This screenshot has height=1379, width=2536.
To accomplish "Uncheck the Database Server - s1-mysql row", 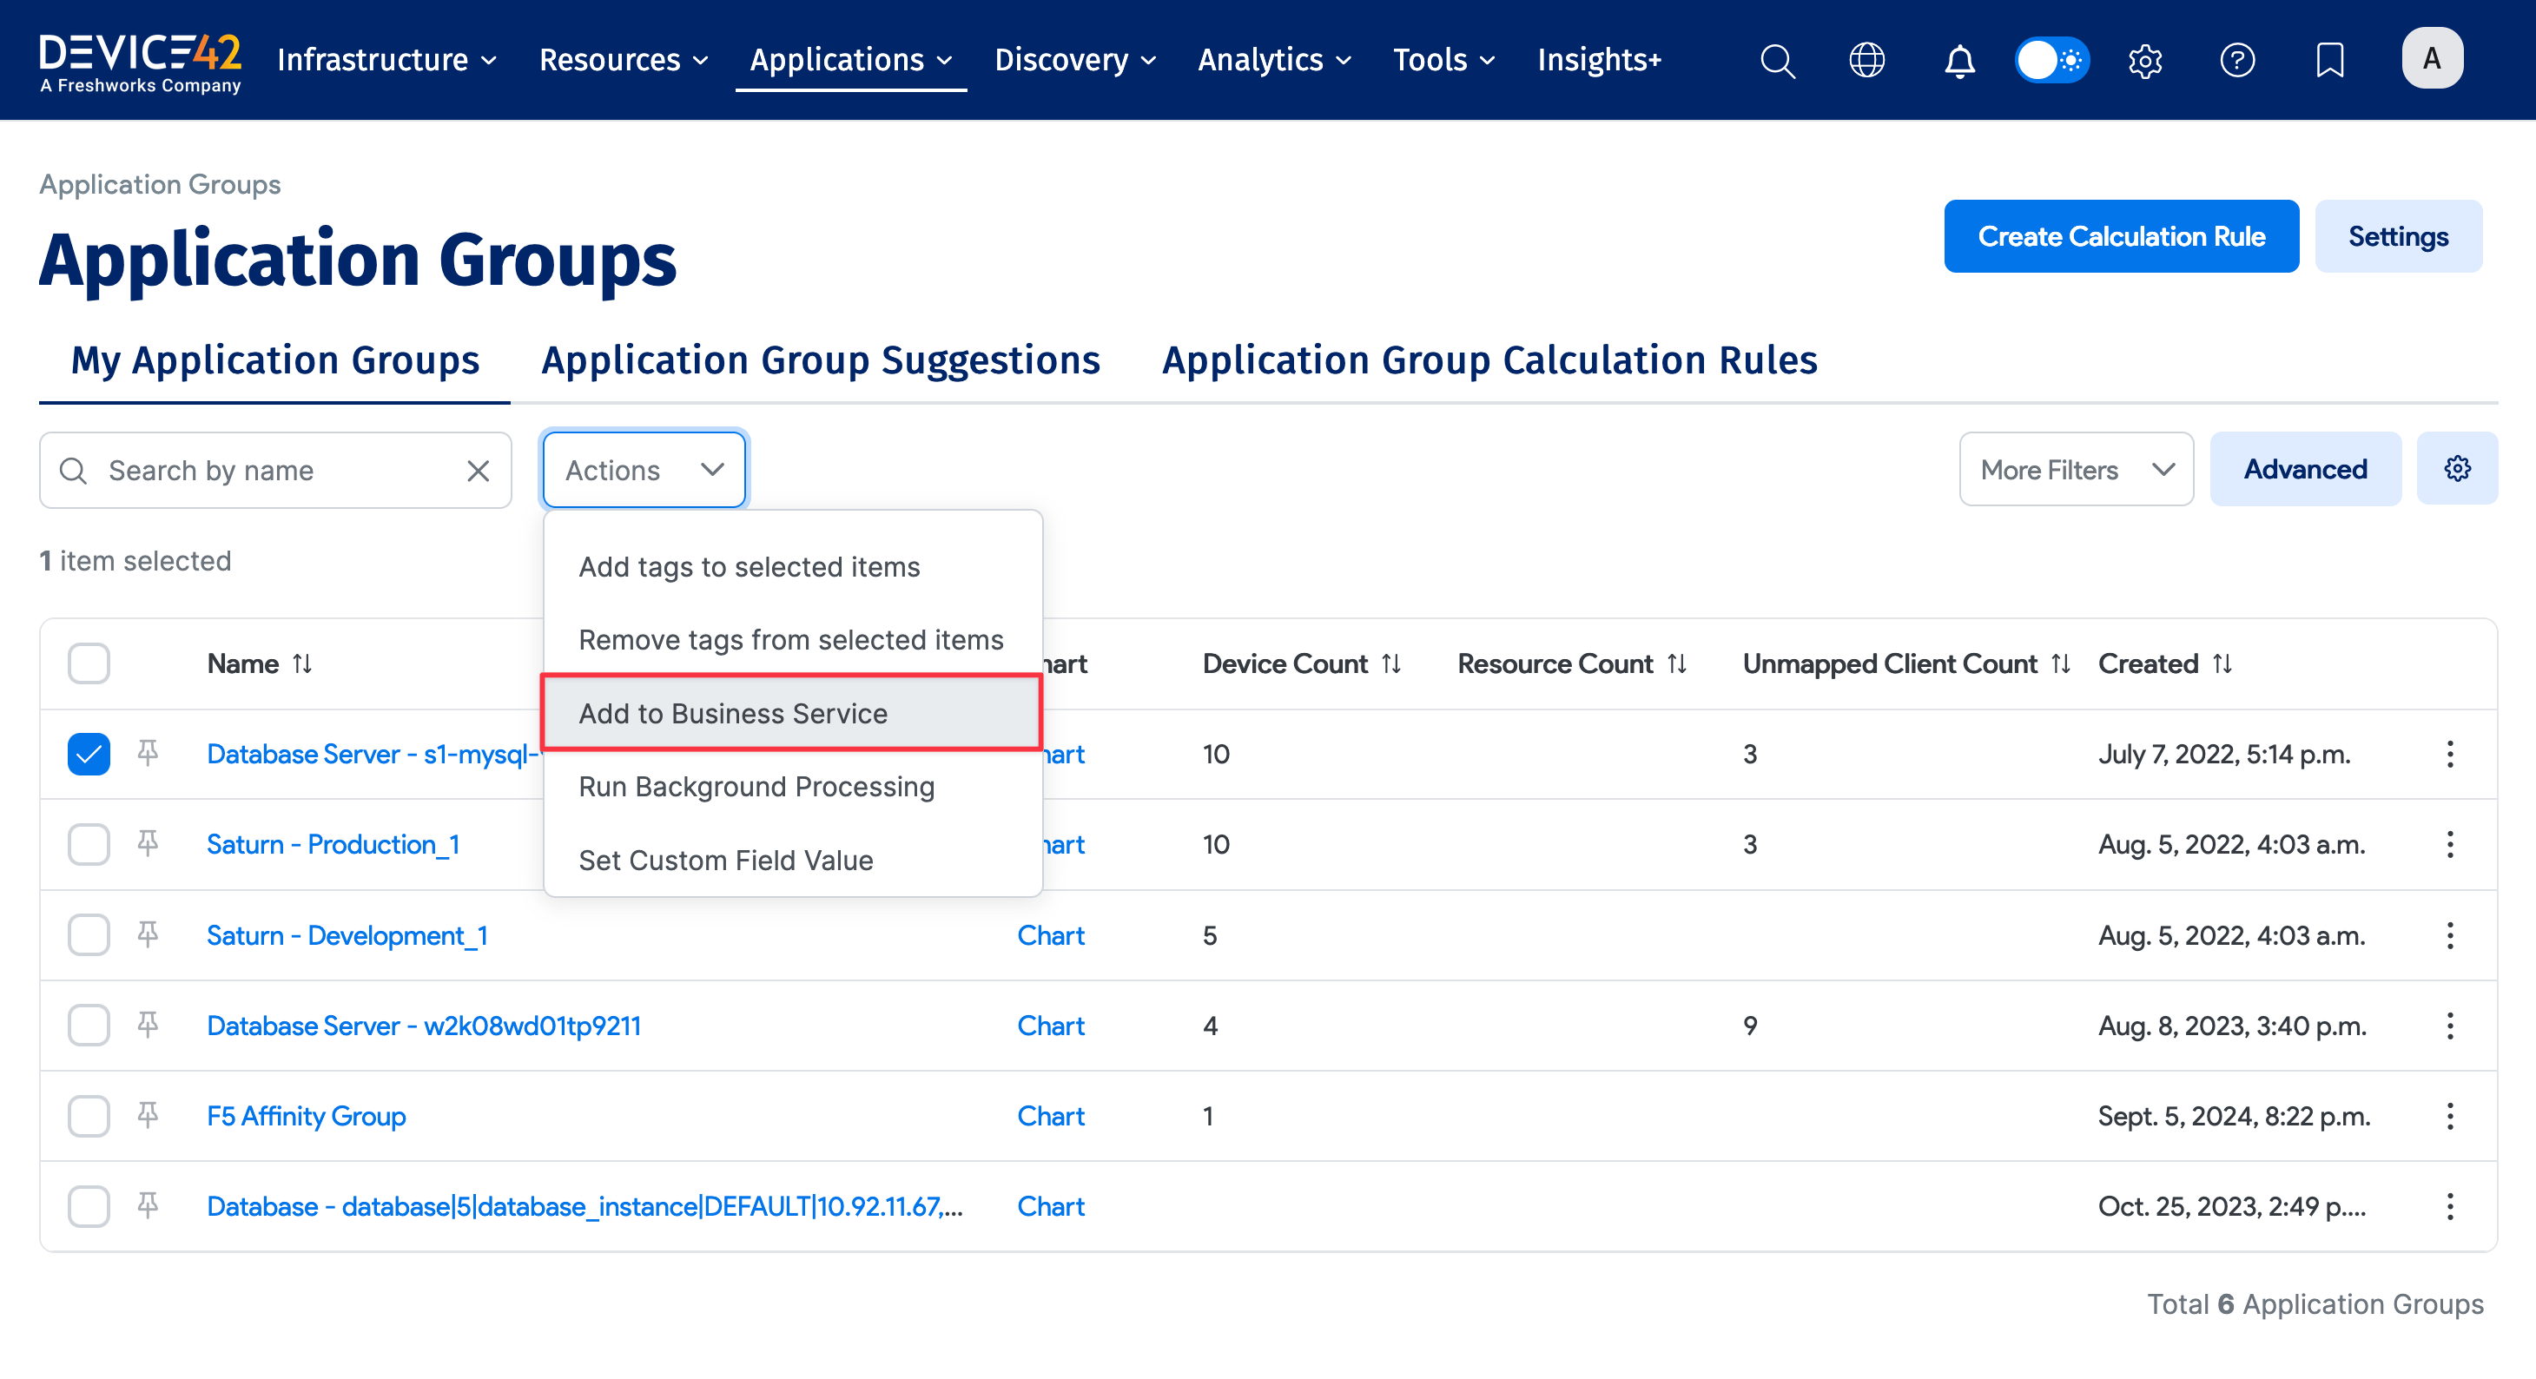I will coord(88,754).
